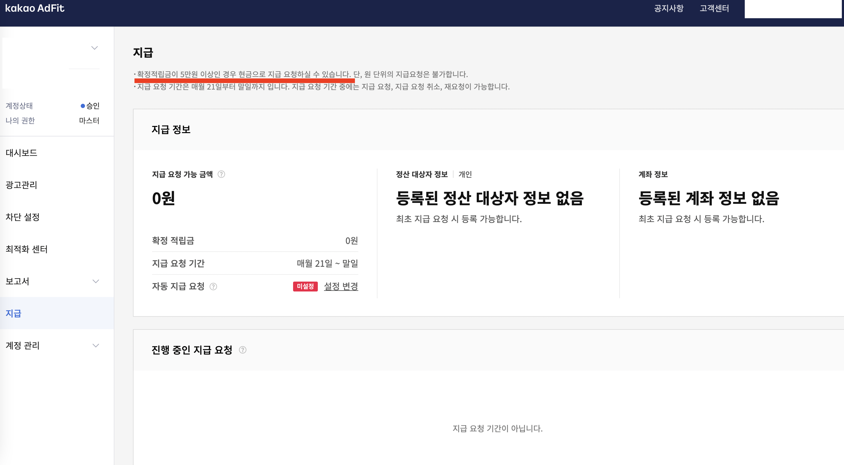Expand the account selector dropdown chevron
The height and width of the screenshot is (465, 844).
[95, 48]
